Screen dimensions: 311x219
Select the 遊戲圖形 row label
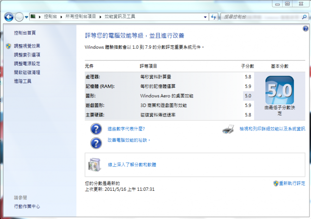tap(95, 105)
